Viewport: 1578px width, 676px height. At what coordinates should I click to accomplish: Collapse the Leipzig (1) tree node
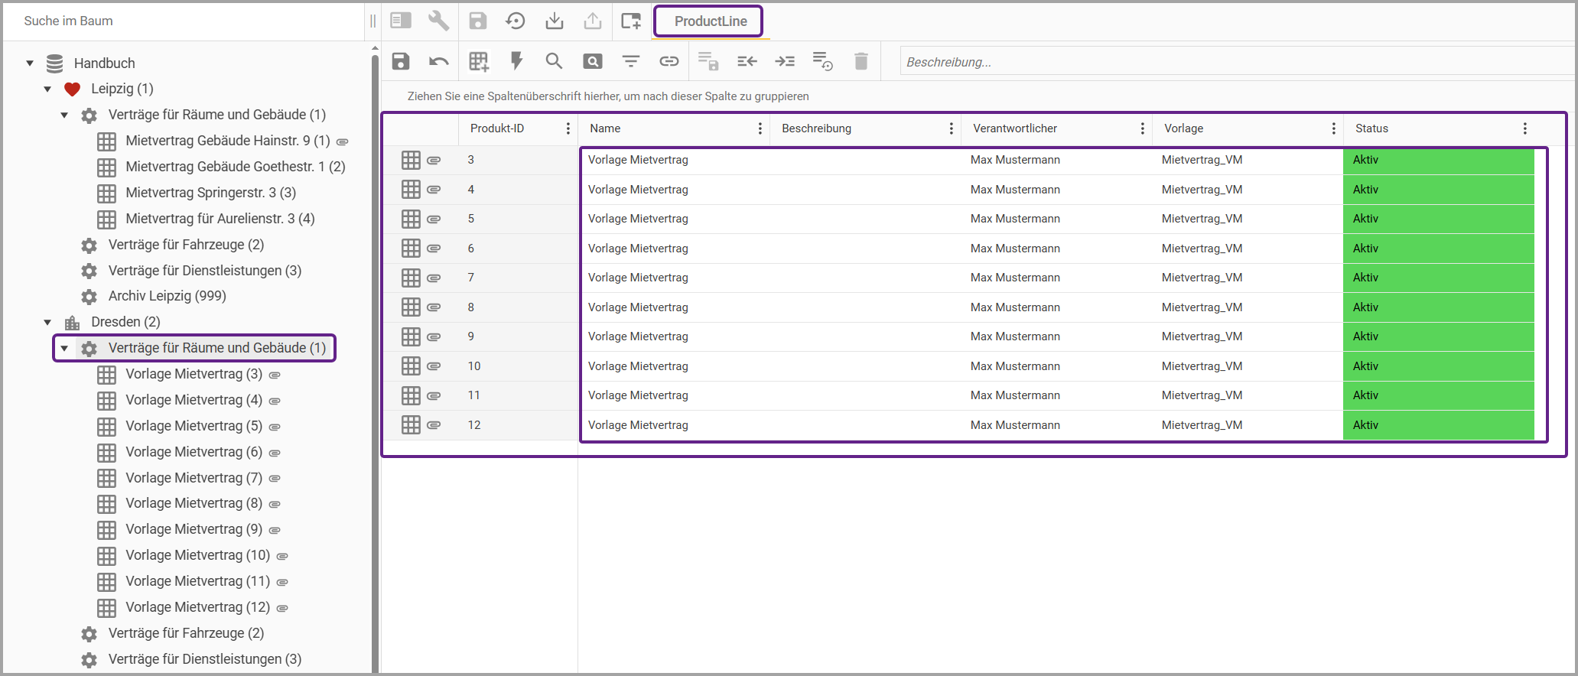point(47,89)
